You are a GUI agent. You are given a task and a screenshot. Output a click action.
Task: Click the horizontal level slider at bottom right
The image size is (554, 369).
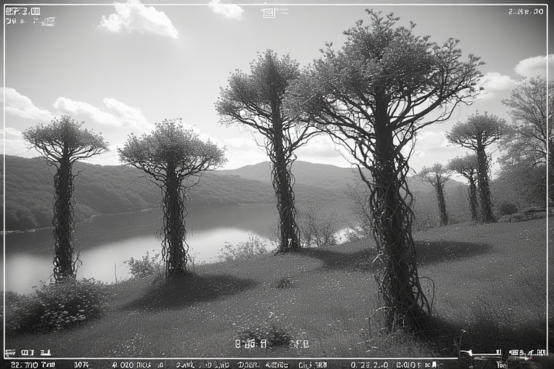(x=480, y=352)
